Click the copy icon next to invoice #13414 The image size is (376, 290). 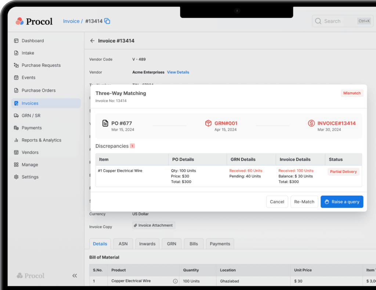(107, 21)
